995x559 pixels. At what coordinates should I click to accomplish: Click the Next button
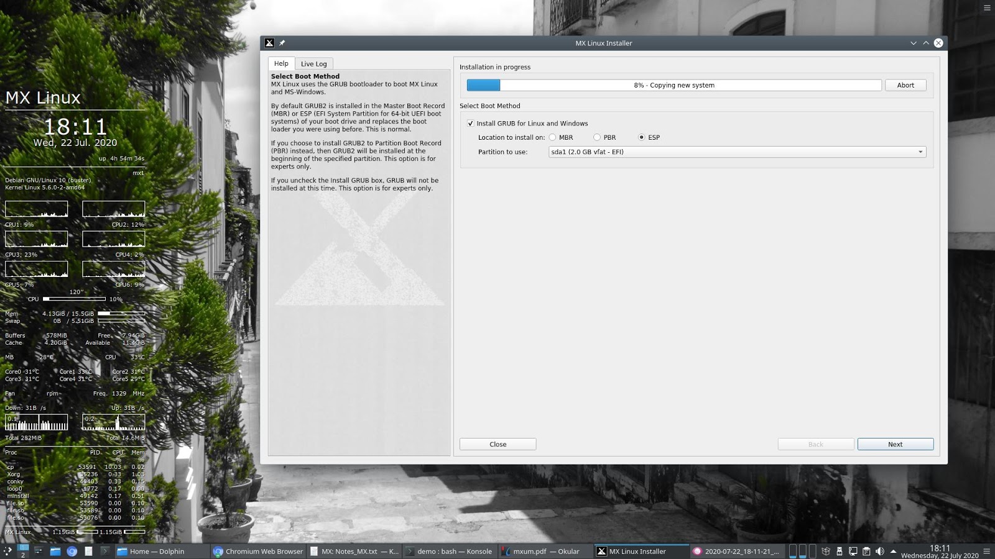coord(895,444)
